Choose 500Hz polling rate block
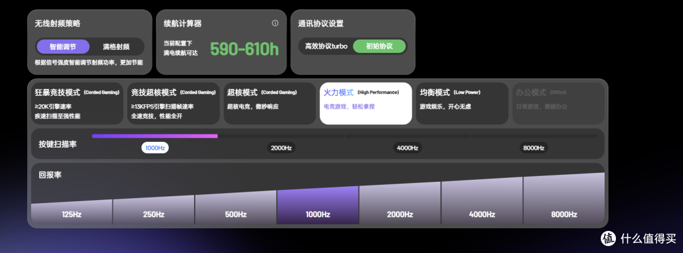This screenshot has height=253, width=683. point(236,208)
